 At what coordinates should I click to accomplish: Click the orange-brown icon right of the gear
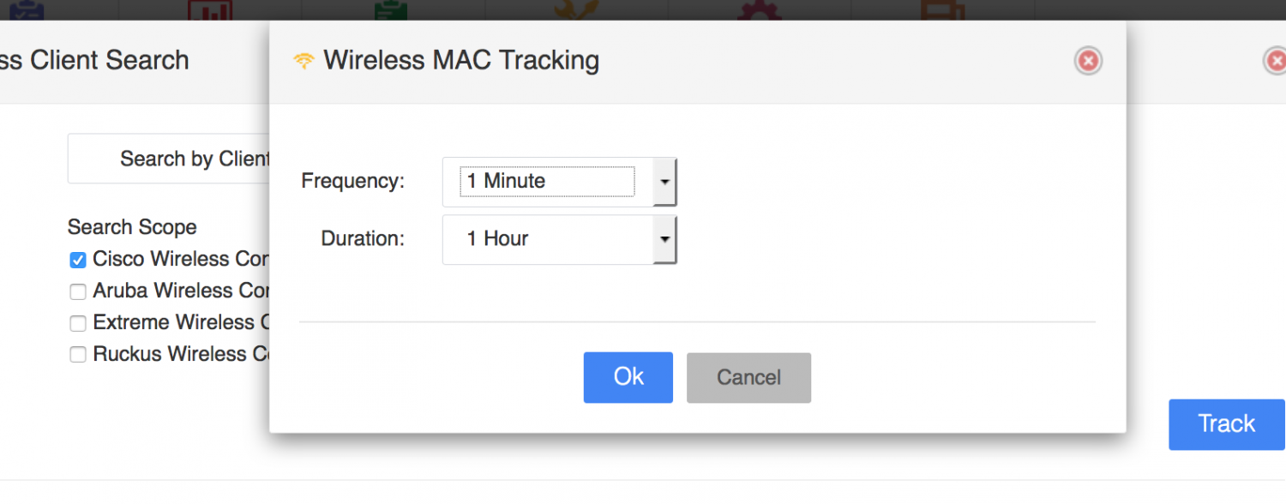pos(942,10)
